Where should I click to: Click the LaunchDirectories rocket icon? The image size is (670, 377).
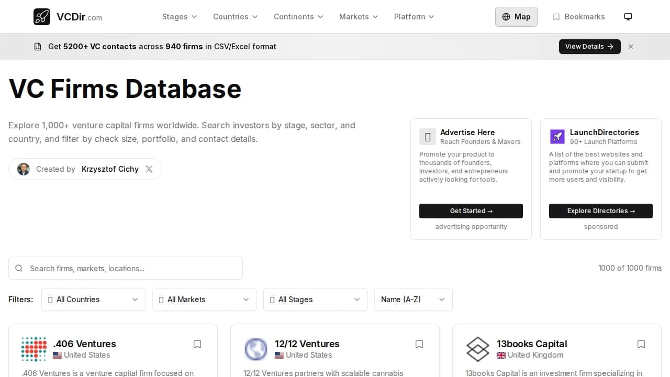pyautogui.click(x=557, y=137)
